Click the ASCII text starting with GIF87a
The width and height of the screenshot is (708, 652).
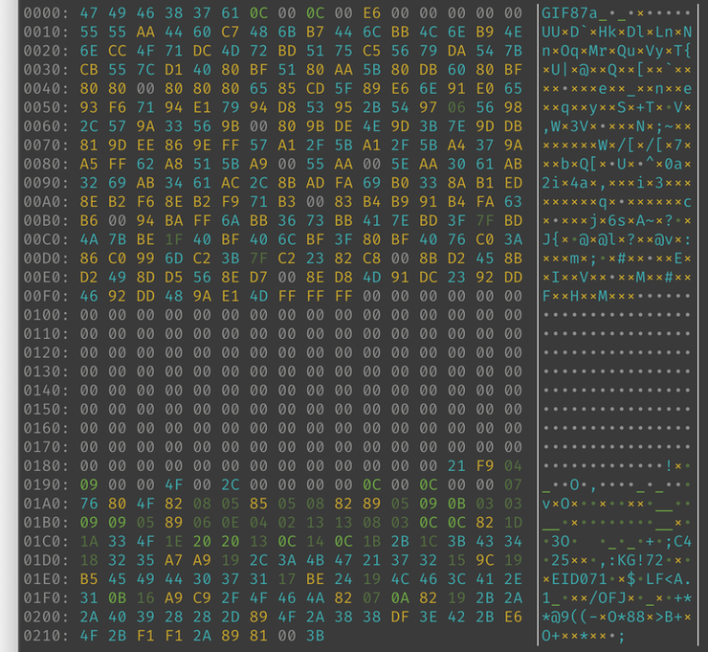coord(616,13)
